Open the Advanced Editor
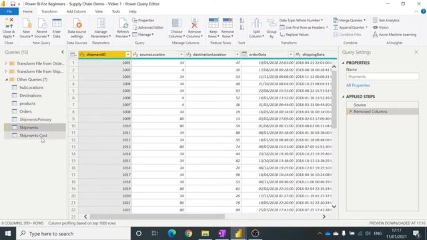Viewport: 427px width, 240px height. coord(148,27)
